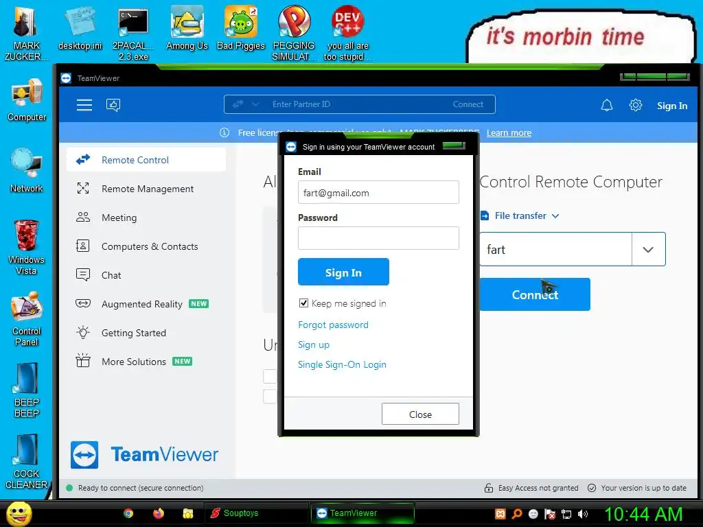Switch to TeamViewer taskbar button
Screen dimensions: 703x527
tap(362, 513)
